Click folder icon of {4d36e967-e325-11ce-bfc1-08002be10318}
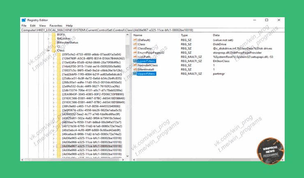The height and width of the screenshot is (178, 304). 59,146
